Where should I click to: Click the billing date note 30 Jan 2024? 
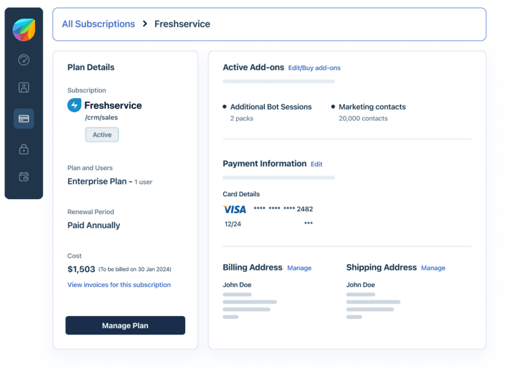click(135, 270)
